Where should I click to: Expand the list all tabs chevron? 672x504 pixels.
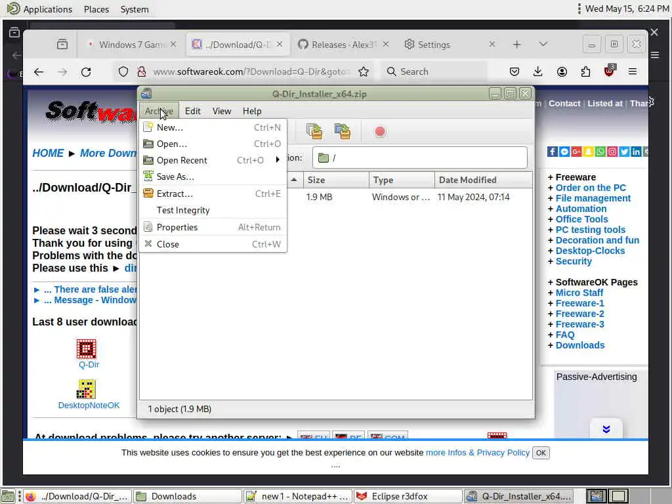[543, 44]
